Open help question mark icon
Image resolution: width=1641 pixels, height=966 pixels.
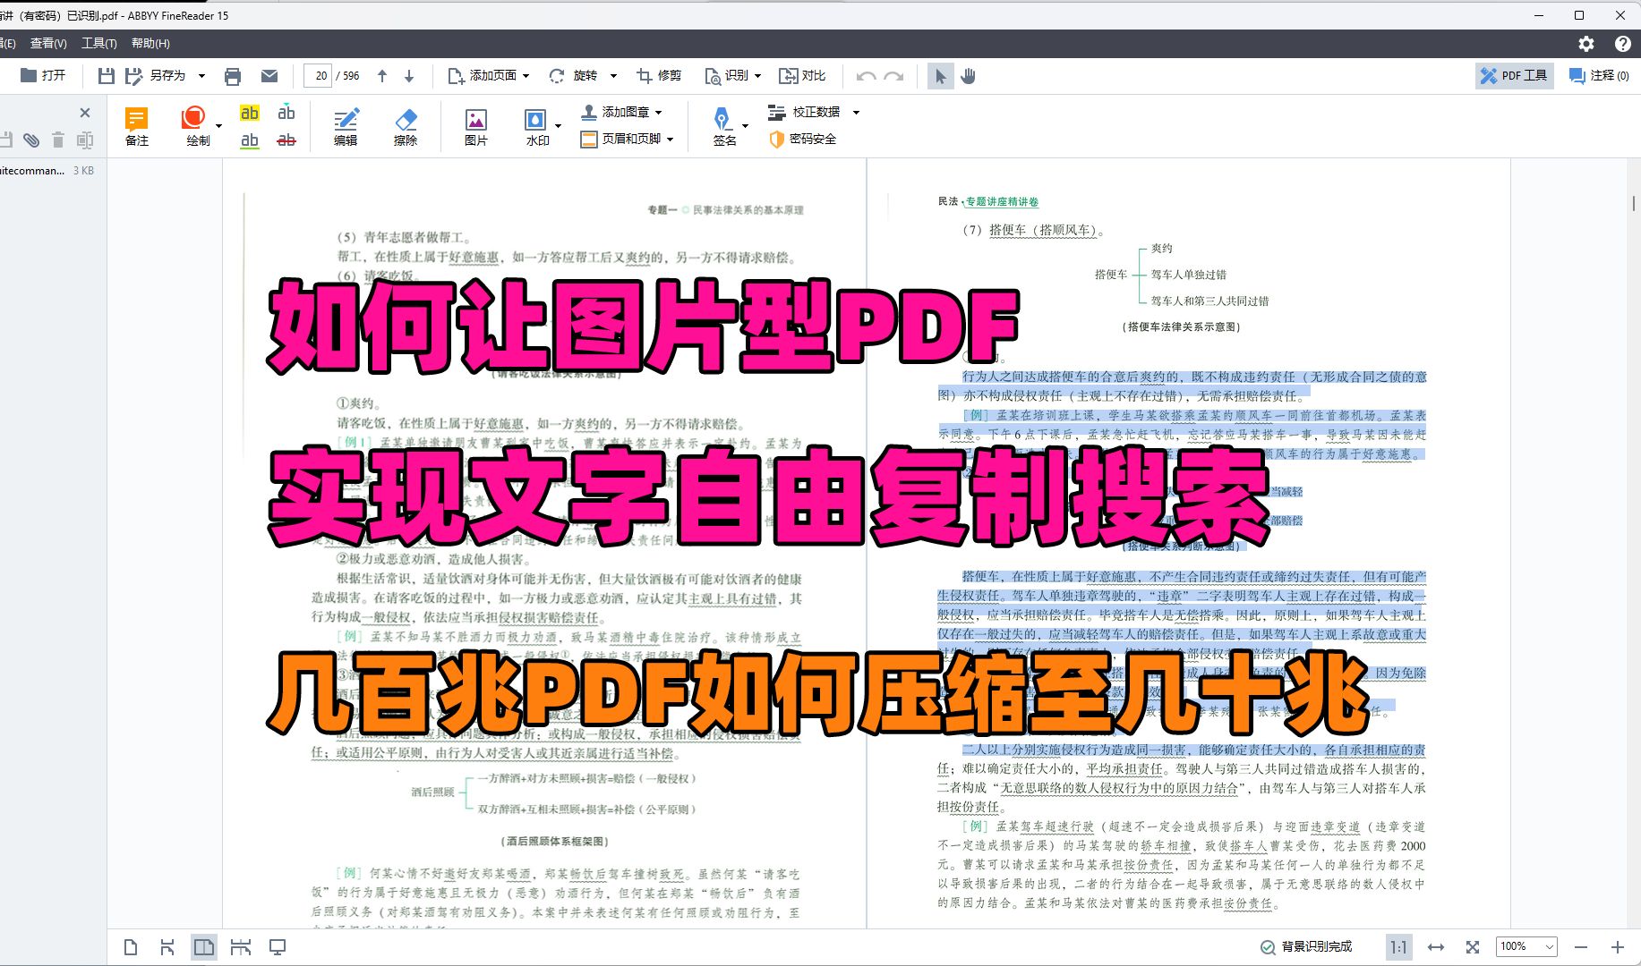click(1622, 43)
